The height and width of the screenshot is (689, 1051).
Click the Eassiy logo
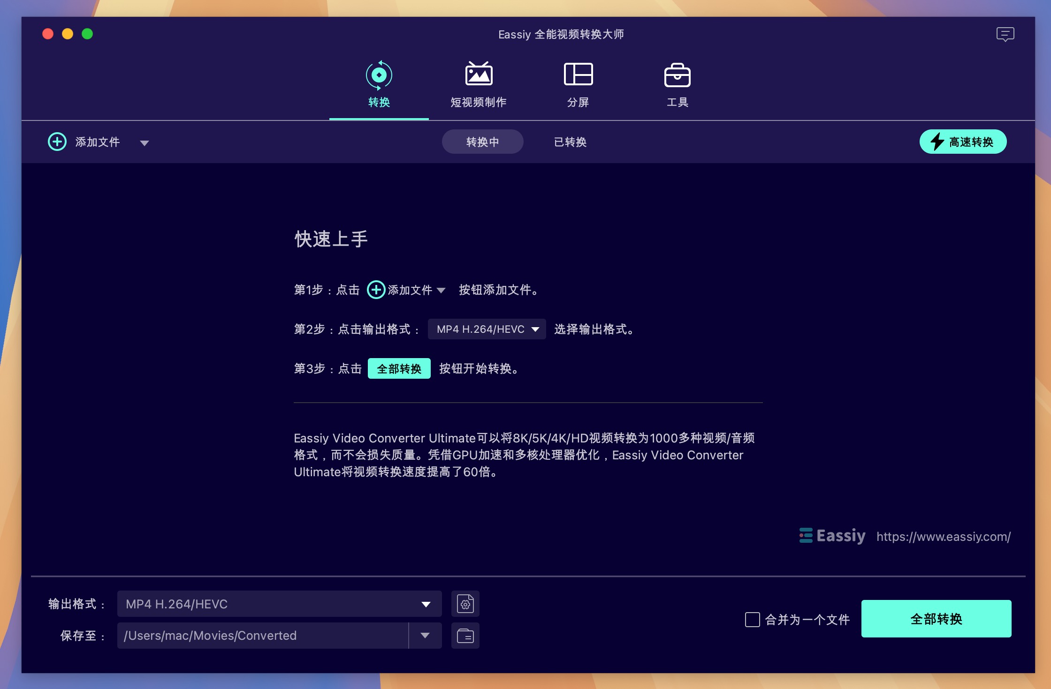coord(833,536)
